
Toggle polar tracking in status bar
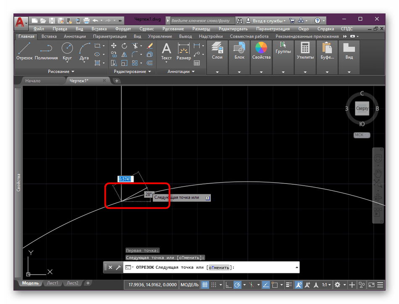pos(238,285)
